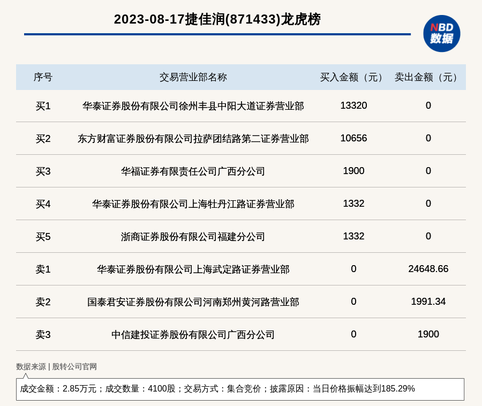
Task: Click the 买3 buy amount 1900
Action: coord(353,170)
